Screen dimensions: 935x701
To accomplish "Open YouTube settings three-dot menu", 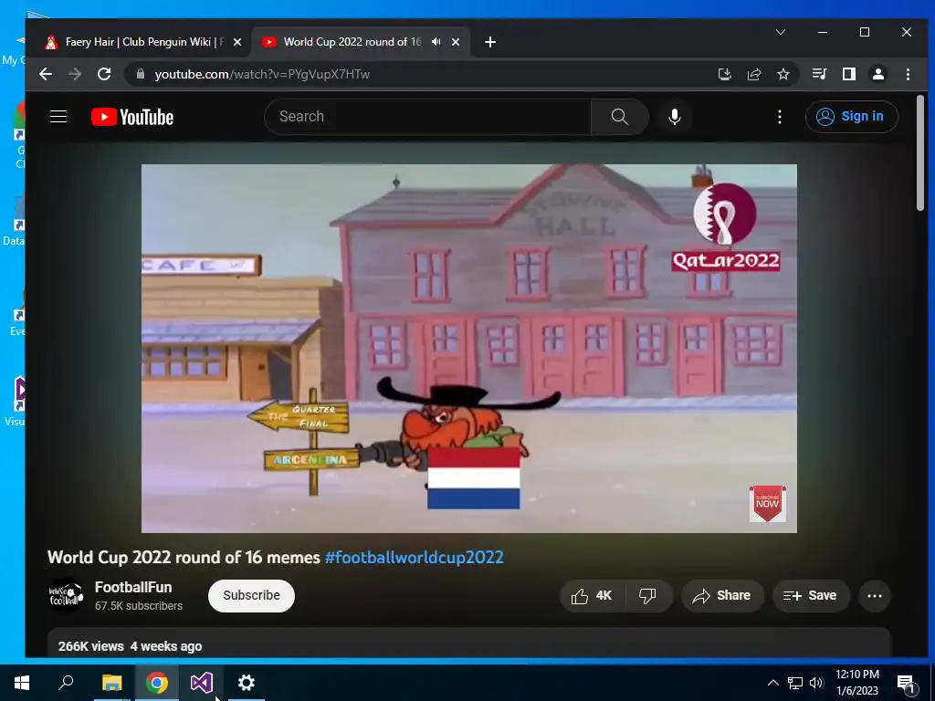I will tap(780, 116).
